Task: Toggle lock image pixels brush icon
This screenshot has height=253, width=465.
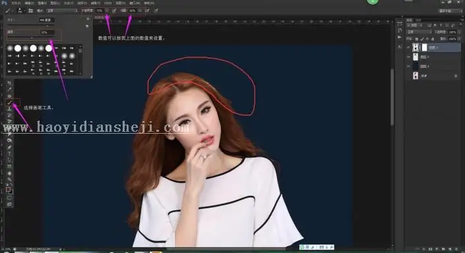Action: [x=422, y=39]
